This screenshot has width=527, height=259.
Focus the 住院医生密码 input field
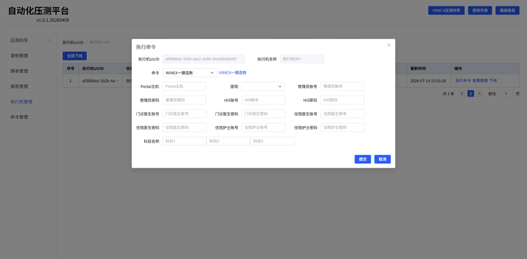click(x=184, y=128)
